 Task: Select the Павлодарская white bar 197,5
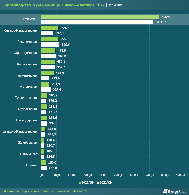(x=44, y=123)
